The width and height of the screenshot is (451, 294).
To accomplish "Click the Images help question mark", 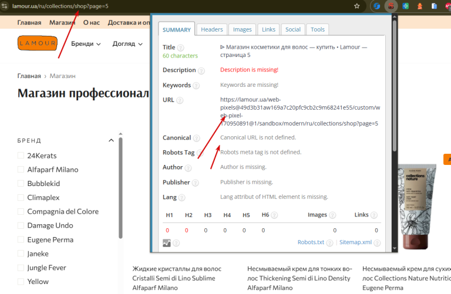I will pyautogui.click(x=332, y=215).
